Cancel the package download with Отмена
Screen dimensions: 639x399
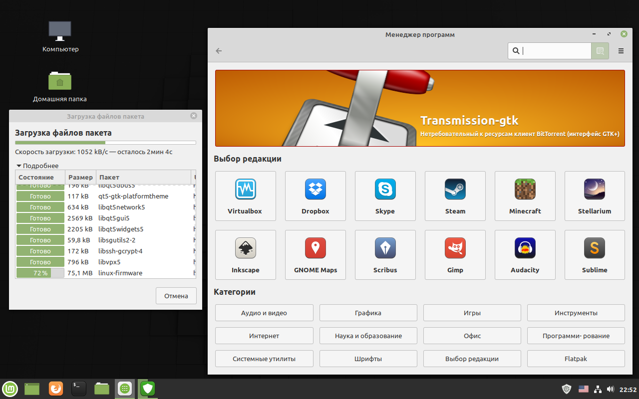176,295
